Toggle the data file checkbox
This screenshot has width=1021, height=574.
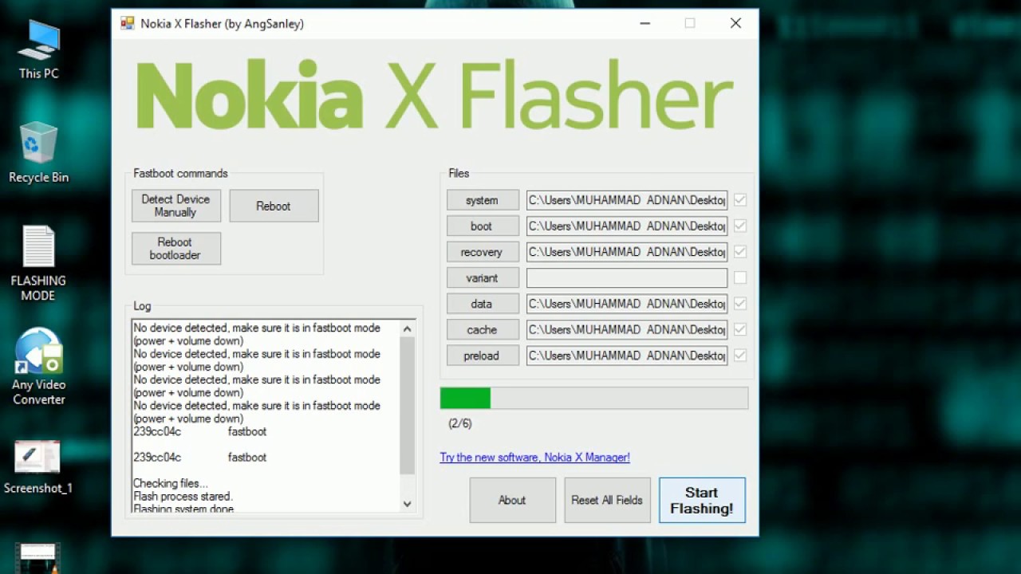(x=740, y=304)
